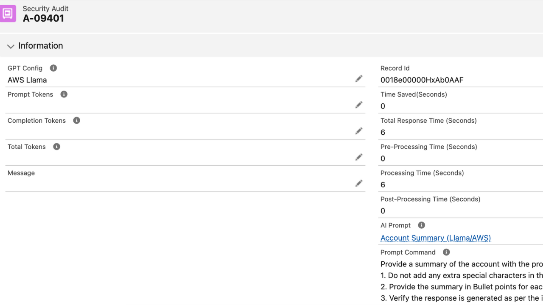The height and width of the screenshot is (305, 543).
Task: Show info tooltip for Total Tokens
Action: tap(56, 147)
